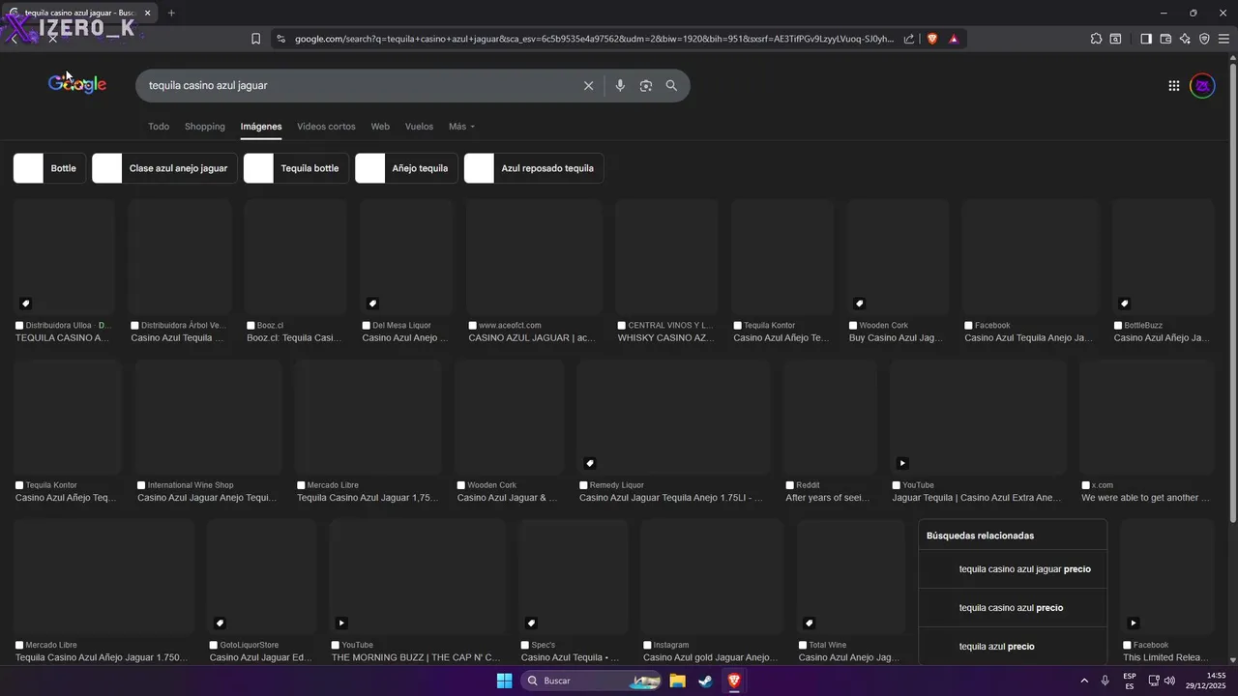Open Leo AI sparkle icon
The width and height of the screenshot is (1238, 696).
(1184, 39)
